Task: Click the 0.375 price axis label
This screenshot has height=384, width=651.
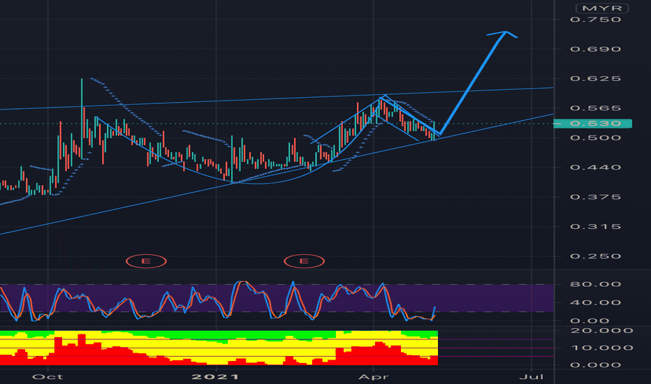Action: tap(595, 197)
